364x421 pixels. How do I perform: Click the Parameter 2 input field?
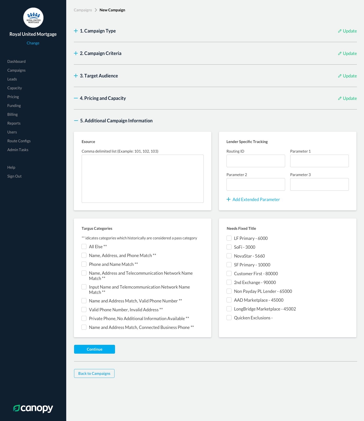(x=256, y=184)
